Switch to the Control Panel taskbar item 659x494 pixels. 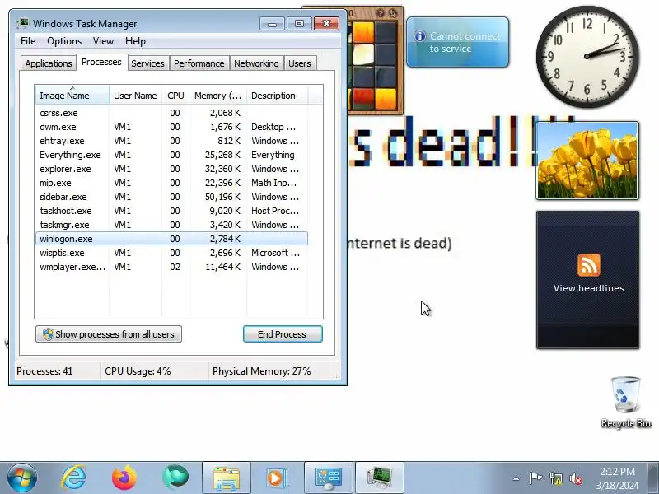[x=328, y=478]
